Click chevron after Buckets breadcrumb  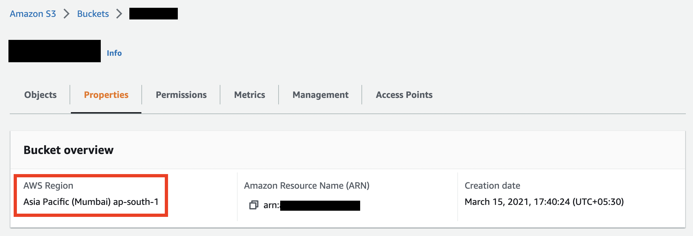(119, 14)
